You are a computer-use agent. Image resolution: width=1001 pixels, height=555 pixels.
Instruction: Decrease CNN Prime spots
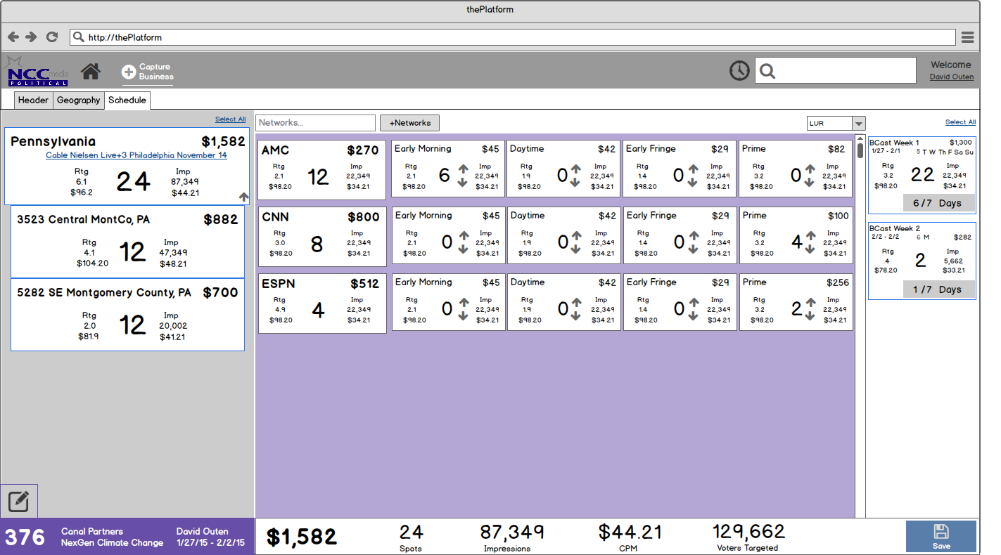coord(810,249)
